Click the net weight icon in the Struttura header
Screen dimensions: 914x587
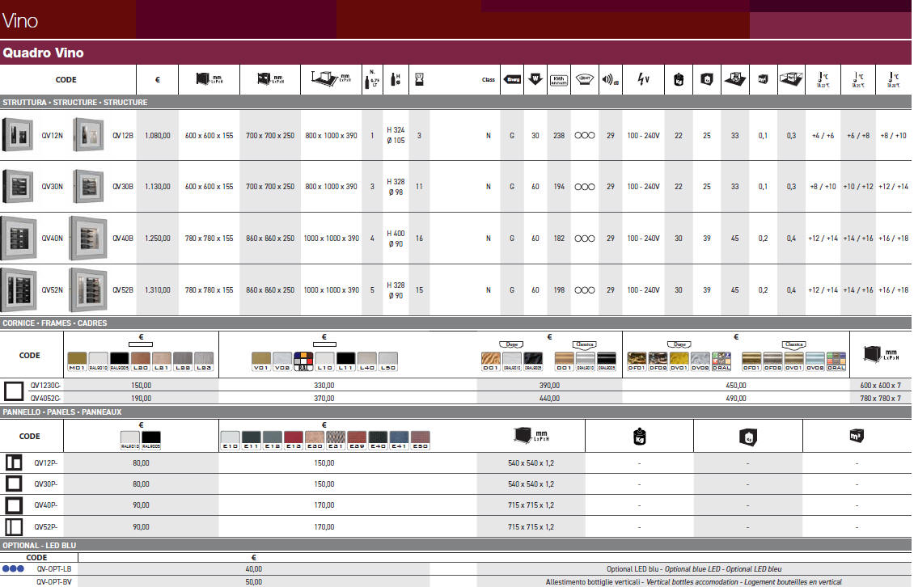pyautogui.click(x=678, y=79)
